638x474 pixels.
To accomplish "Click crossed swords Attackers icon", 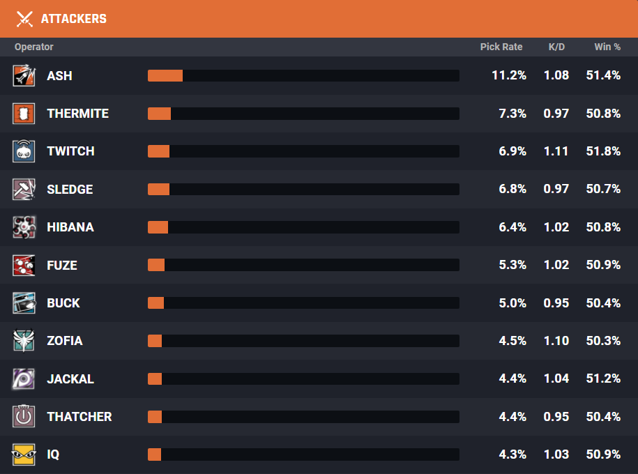I will [x=24, y=19].
